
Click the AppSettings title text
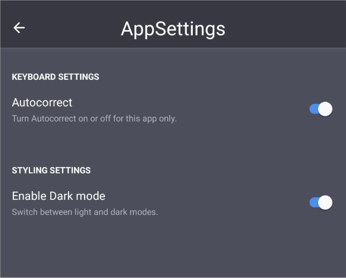point(173,29)
